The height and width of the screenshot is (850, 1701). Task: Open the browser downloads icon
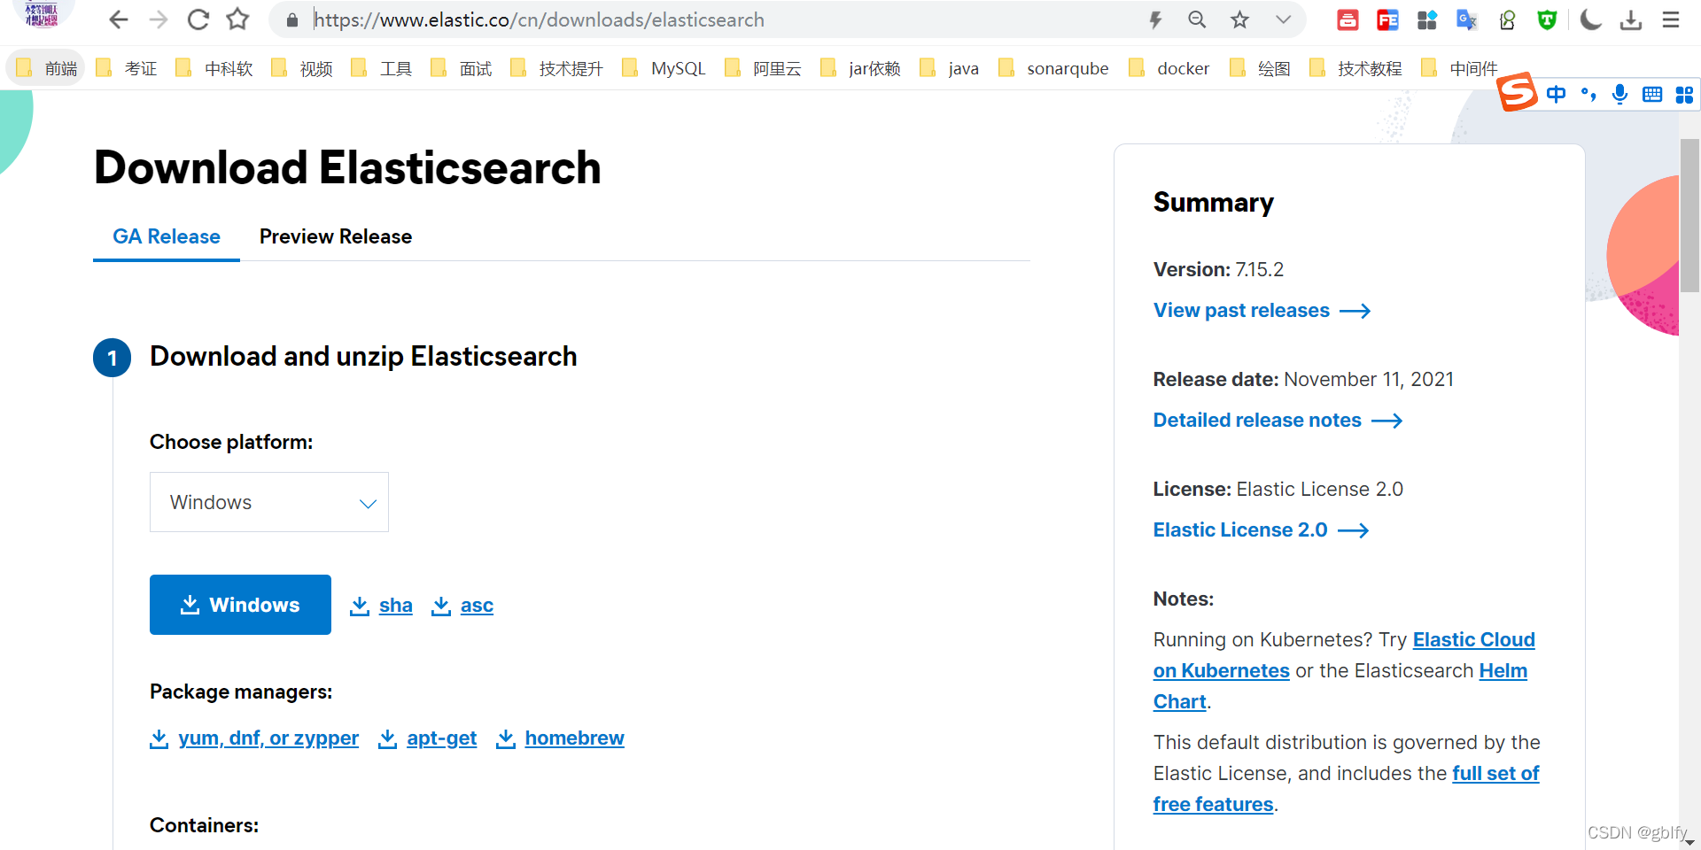coord(1631,19)
